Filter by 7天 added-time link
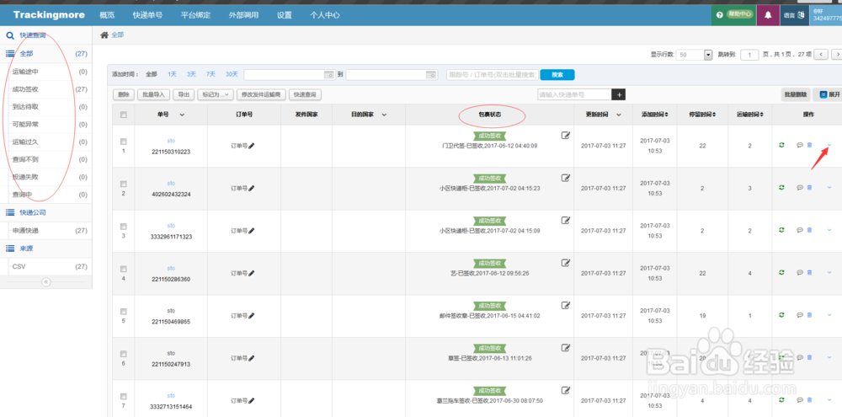This screenshot has height=417, width=842. [x=211, y=74]
